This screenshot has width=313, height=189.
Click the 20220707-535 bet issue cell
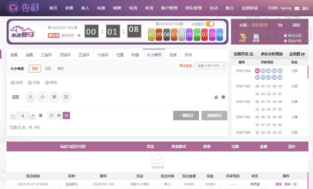[x=103, y=184]
